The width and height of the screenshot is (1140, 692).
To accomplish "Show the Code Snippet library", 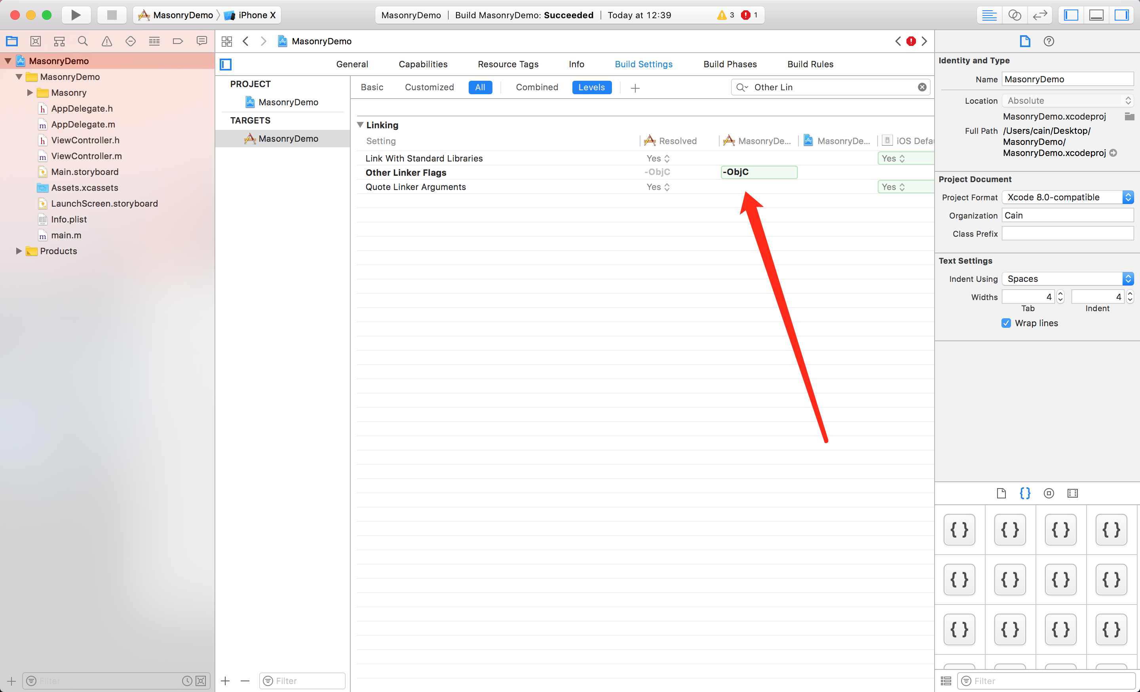I will (1024, 493).
